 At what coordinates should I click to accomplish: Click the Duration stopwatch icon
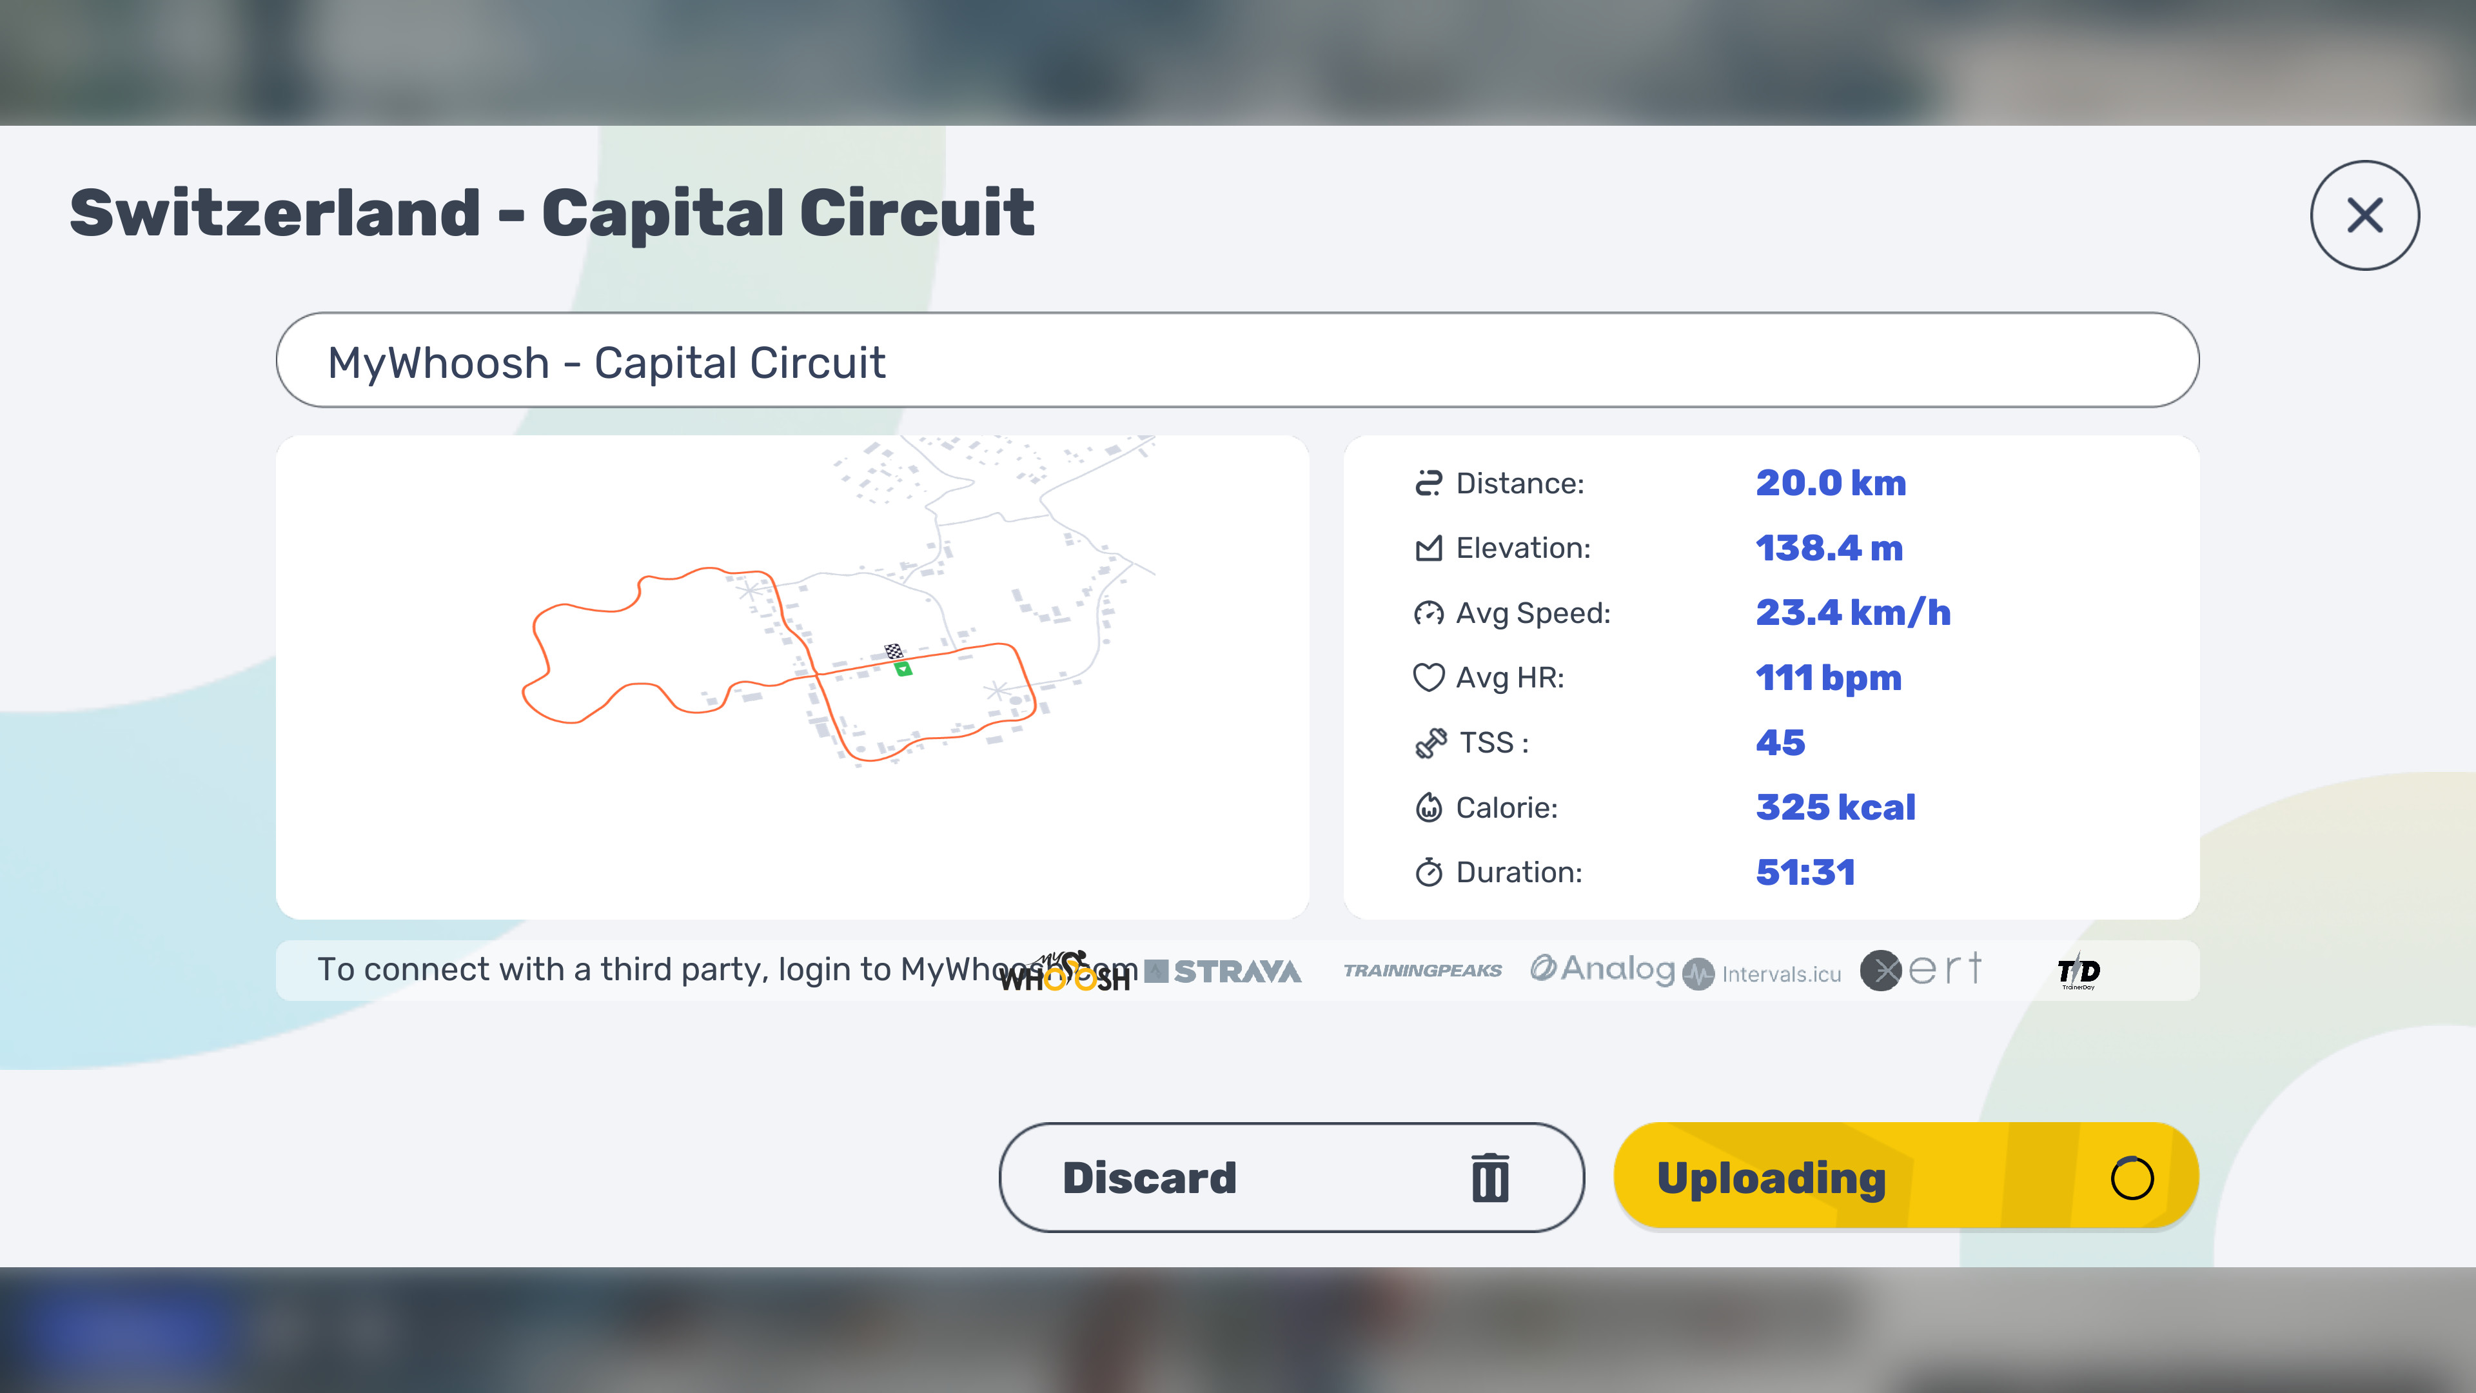coord(1428,872)
